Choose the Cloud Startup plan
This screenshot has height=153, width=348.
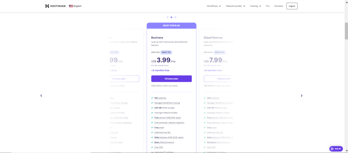coord(219,79)
